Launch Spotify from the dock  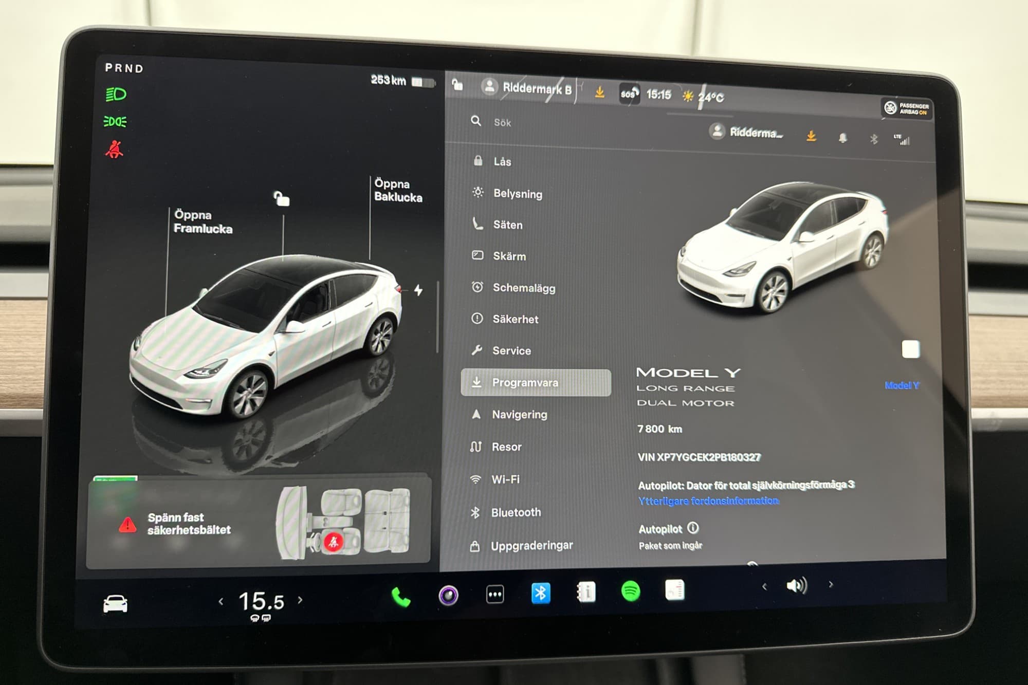coord(631,591)
